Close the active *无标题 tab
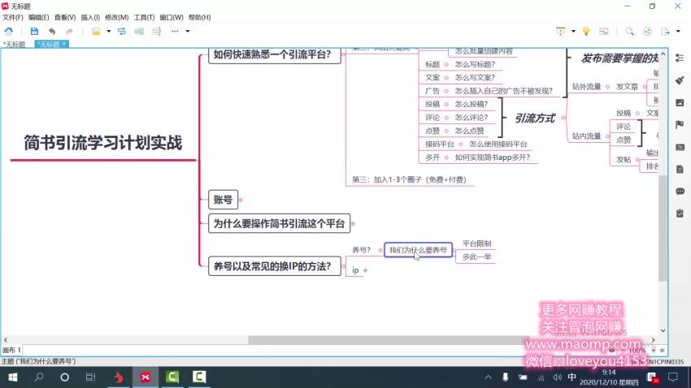The width and height of the screenshot is (691, 388). pos(64,44)
